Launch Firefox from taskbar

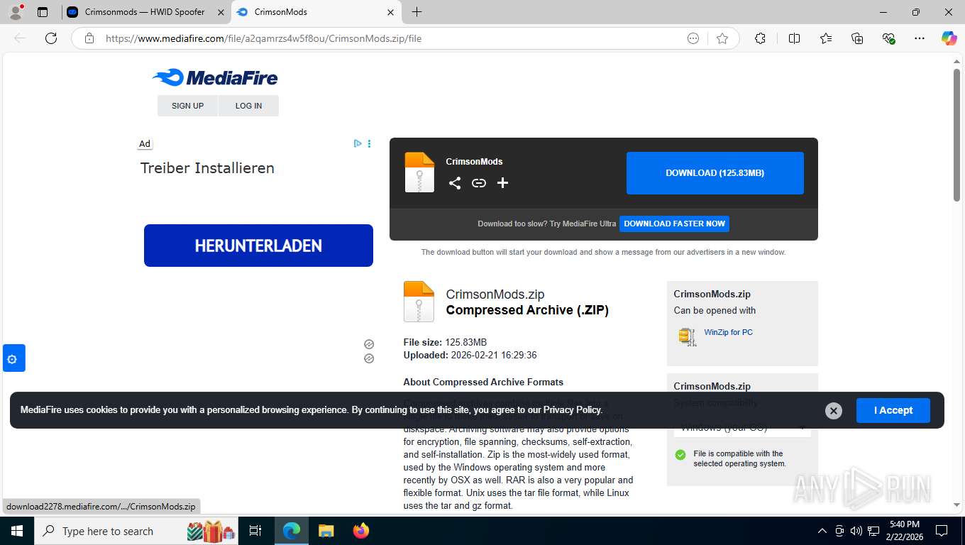point(360,531)
